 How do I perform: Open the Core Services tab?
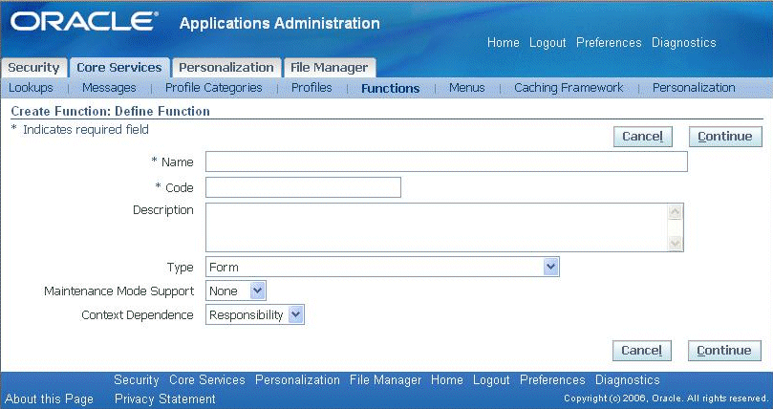click(119, 68)
